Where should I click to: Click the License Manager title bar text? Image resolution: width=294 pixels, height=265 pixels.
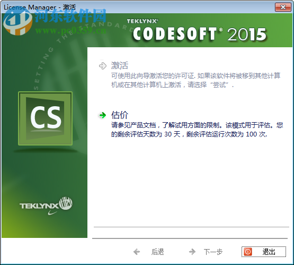pos(40,7)
